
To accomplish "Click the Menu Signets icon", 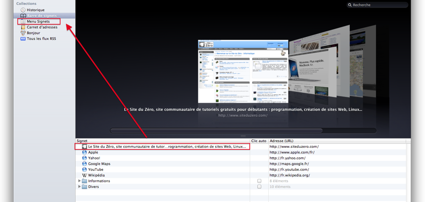I will [23, 22].
